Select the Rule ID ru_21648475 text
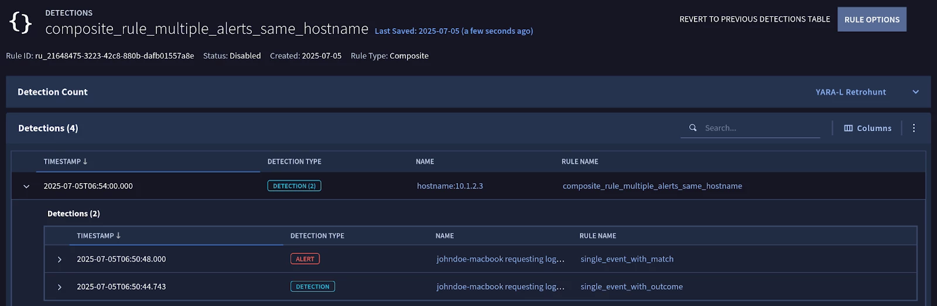 (x=100, y=56)
